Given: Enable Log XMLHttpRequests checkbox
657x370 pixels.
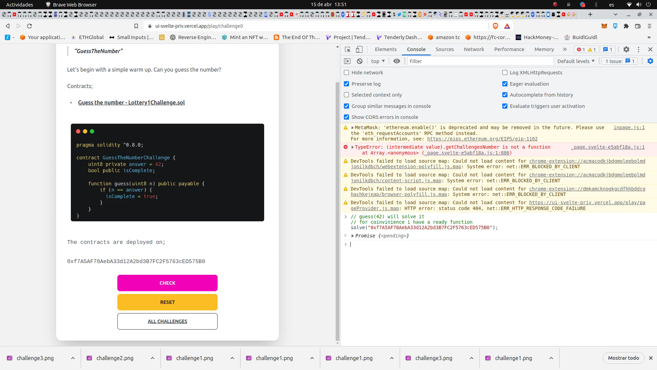Looking at the screenshot, I should [505, 73].
